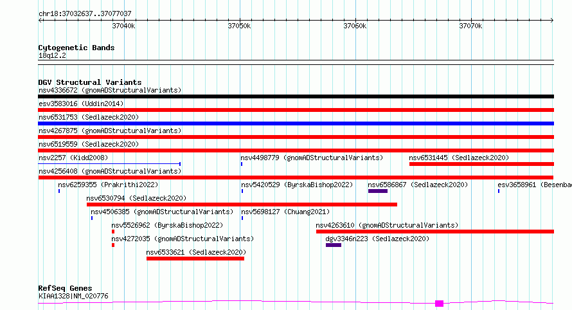
Task: Click the thin blue nsv2257 variant line
Action: point(109,164)
